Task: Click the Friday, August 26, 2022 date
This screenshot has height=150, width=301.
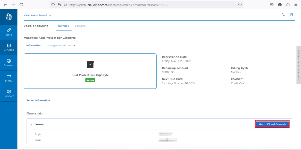Action: coord(176,61)
